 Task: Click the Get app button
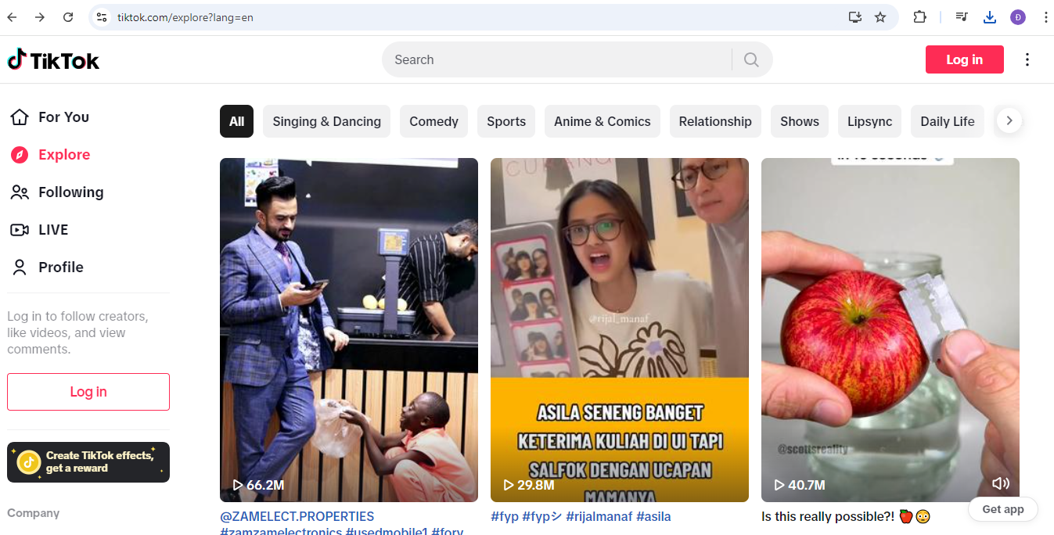[1002, 509]
